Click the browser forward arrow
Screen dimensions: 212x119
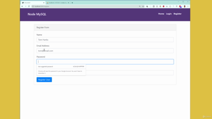point(26,6)
